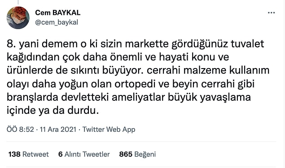View the 138 Retweet list
285x168 pixels.
29,155
